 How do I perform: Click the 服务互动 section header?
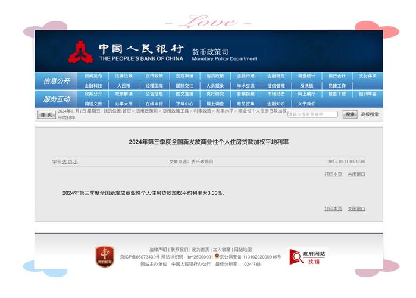tap(57, 99)
